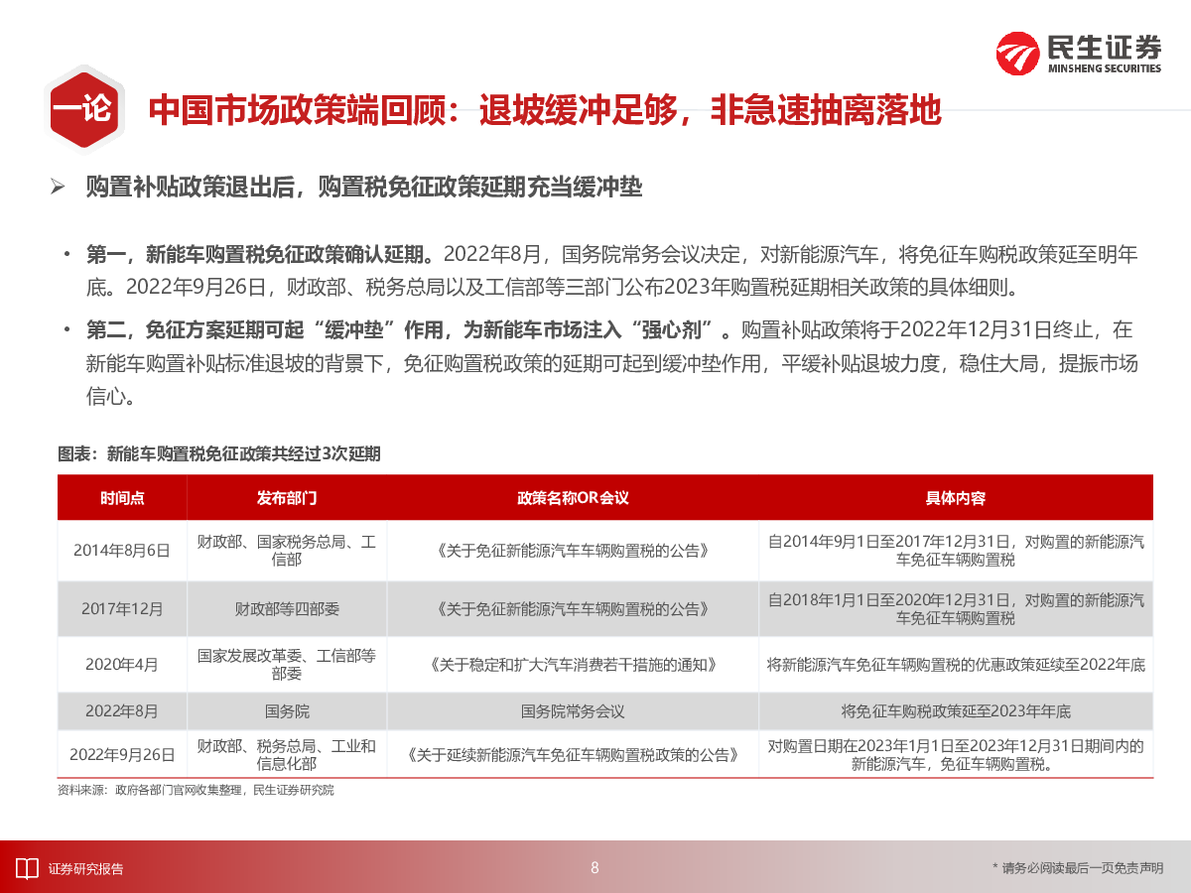
Task: Click date cell 2014年8月6日
Action: click(x=122, y=550)
